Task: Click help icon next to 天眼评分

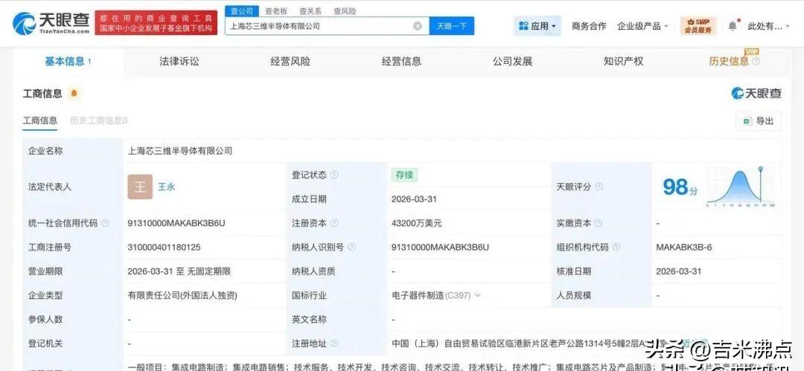Action: pyautogui.click(x=599, y=187)
